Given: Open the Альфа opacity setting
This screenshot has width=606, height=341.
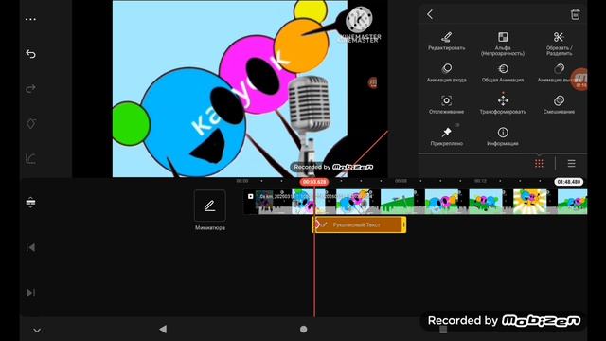Looking at the screenshot, I should click(503, 44).
